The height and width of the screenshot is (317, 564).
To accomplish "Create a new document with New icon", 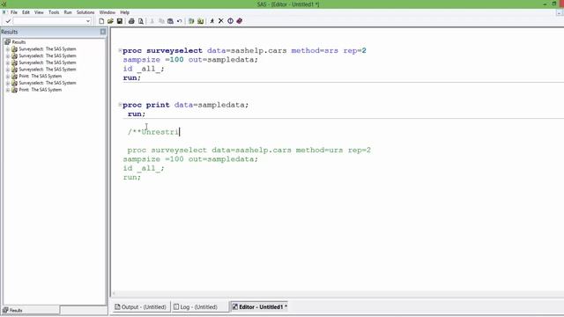I will pos(101,21).
